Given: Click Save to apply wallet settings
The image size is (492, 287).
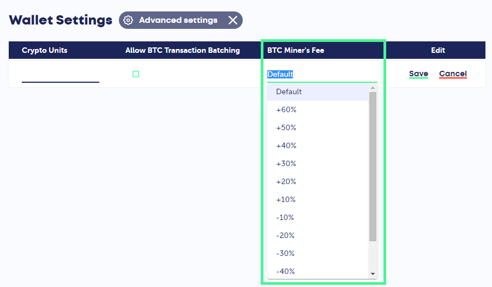Looking at the screenshot, I should click(x=418, y=74).
